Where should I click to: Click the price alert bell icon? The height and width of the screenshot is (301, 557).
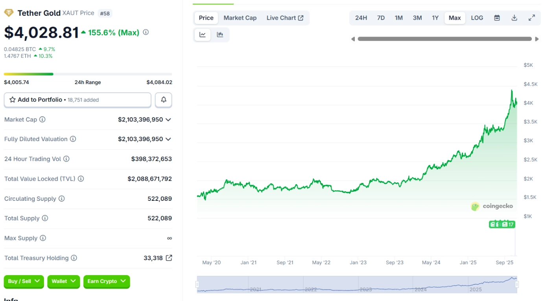pyautogui.click(x=164, y=100)
